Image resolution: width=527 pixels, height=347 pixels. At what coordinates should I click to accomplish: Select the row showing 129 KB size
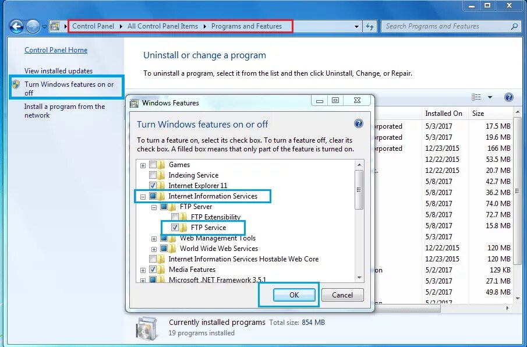point(444,270)
